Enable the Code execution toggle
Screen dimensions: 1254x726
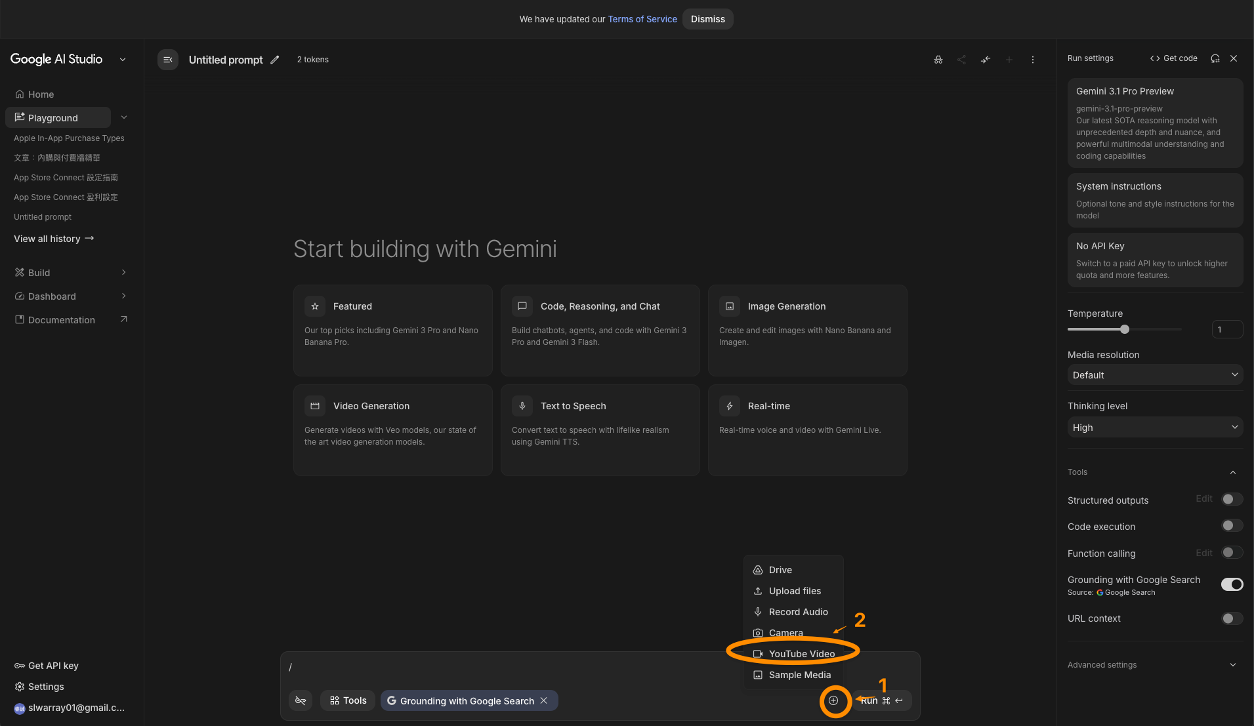point(1232,526)
